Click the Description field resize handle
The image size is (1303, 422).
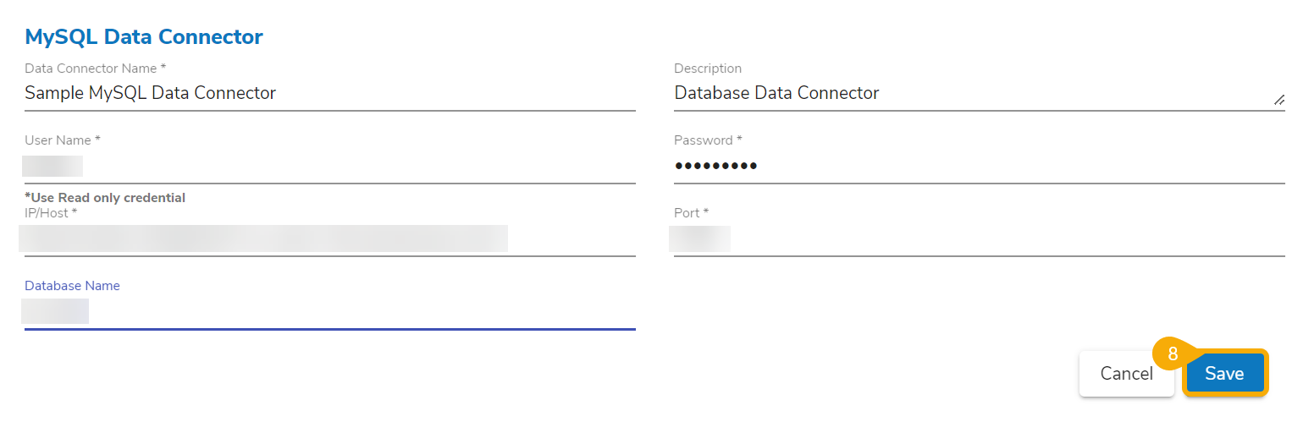tap(1278, 100)
